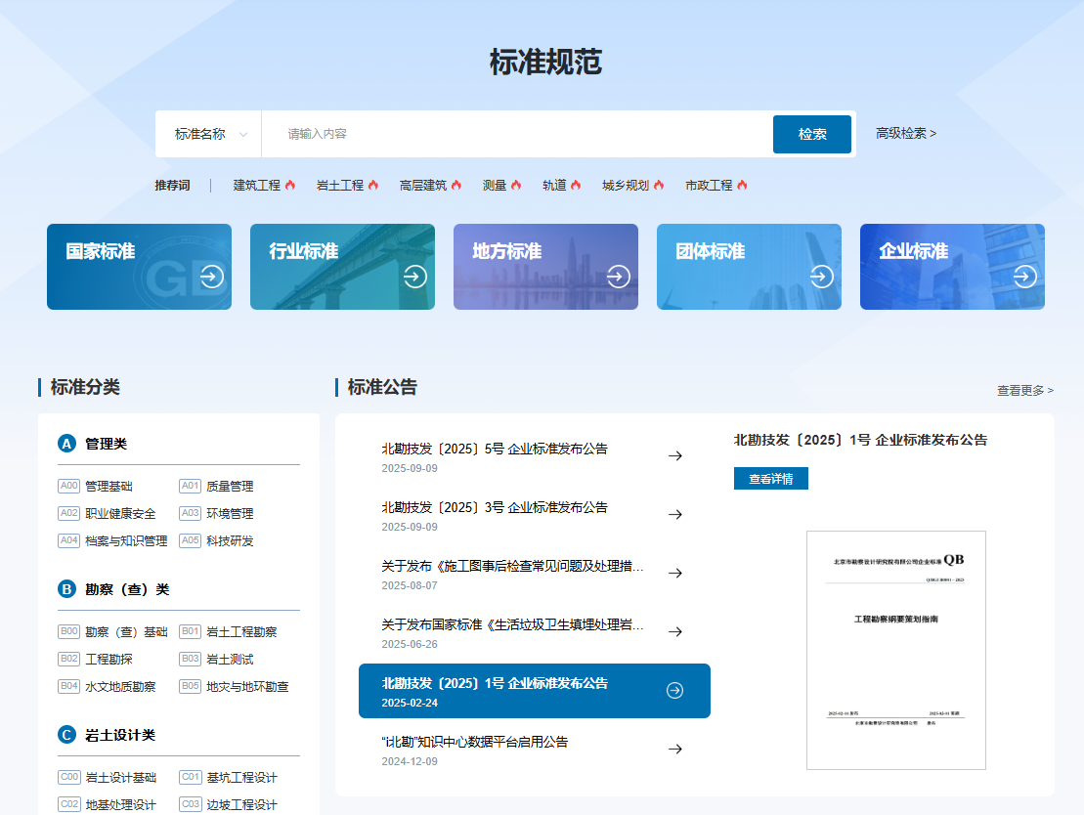Open the A03 环境管理 category
1084x815 pixels.
point(220,513)
